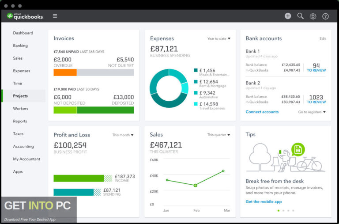Click Edit in Bank accounts card
This screenshot has height=224, width=339.
[323, 39]
